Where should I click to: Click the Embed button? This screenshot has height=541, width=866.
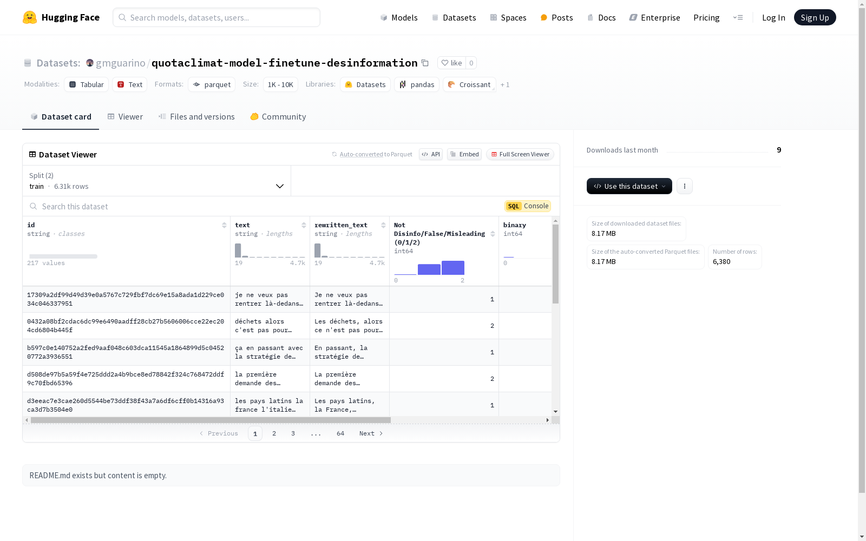464,154
